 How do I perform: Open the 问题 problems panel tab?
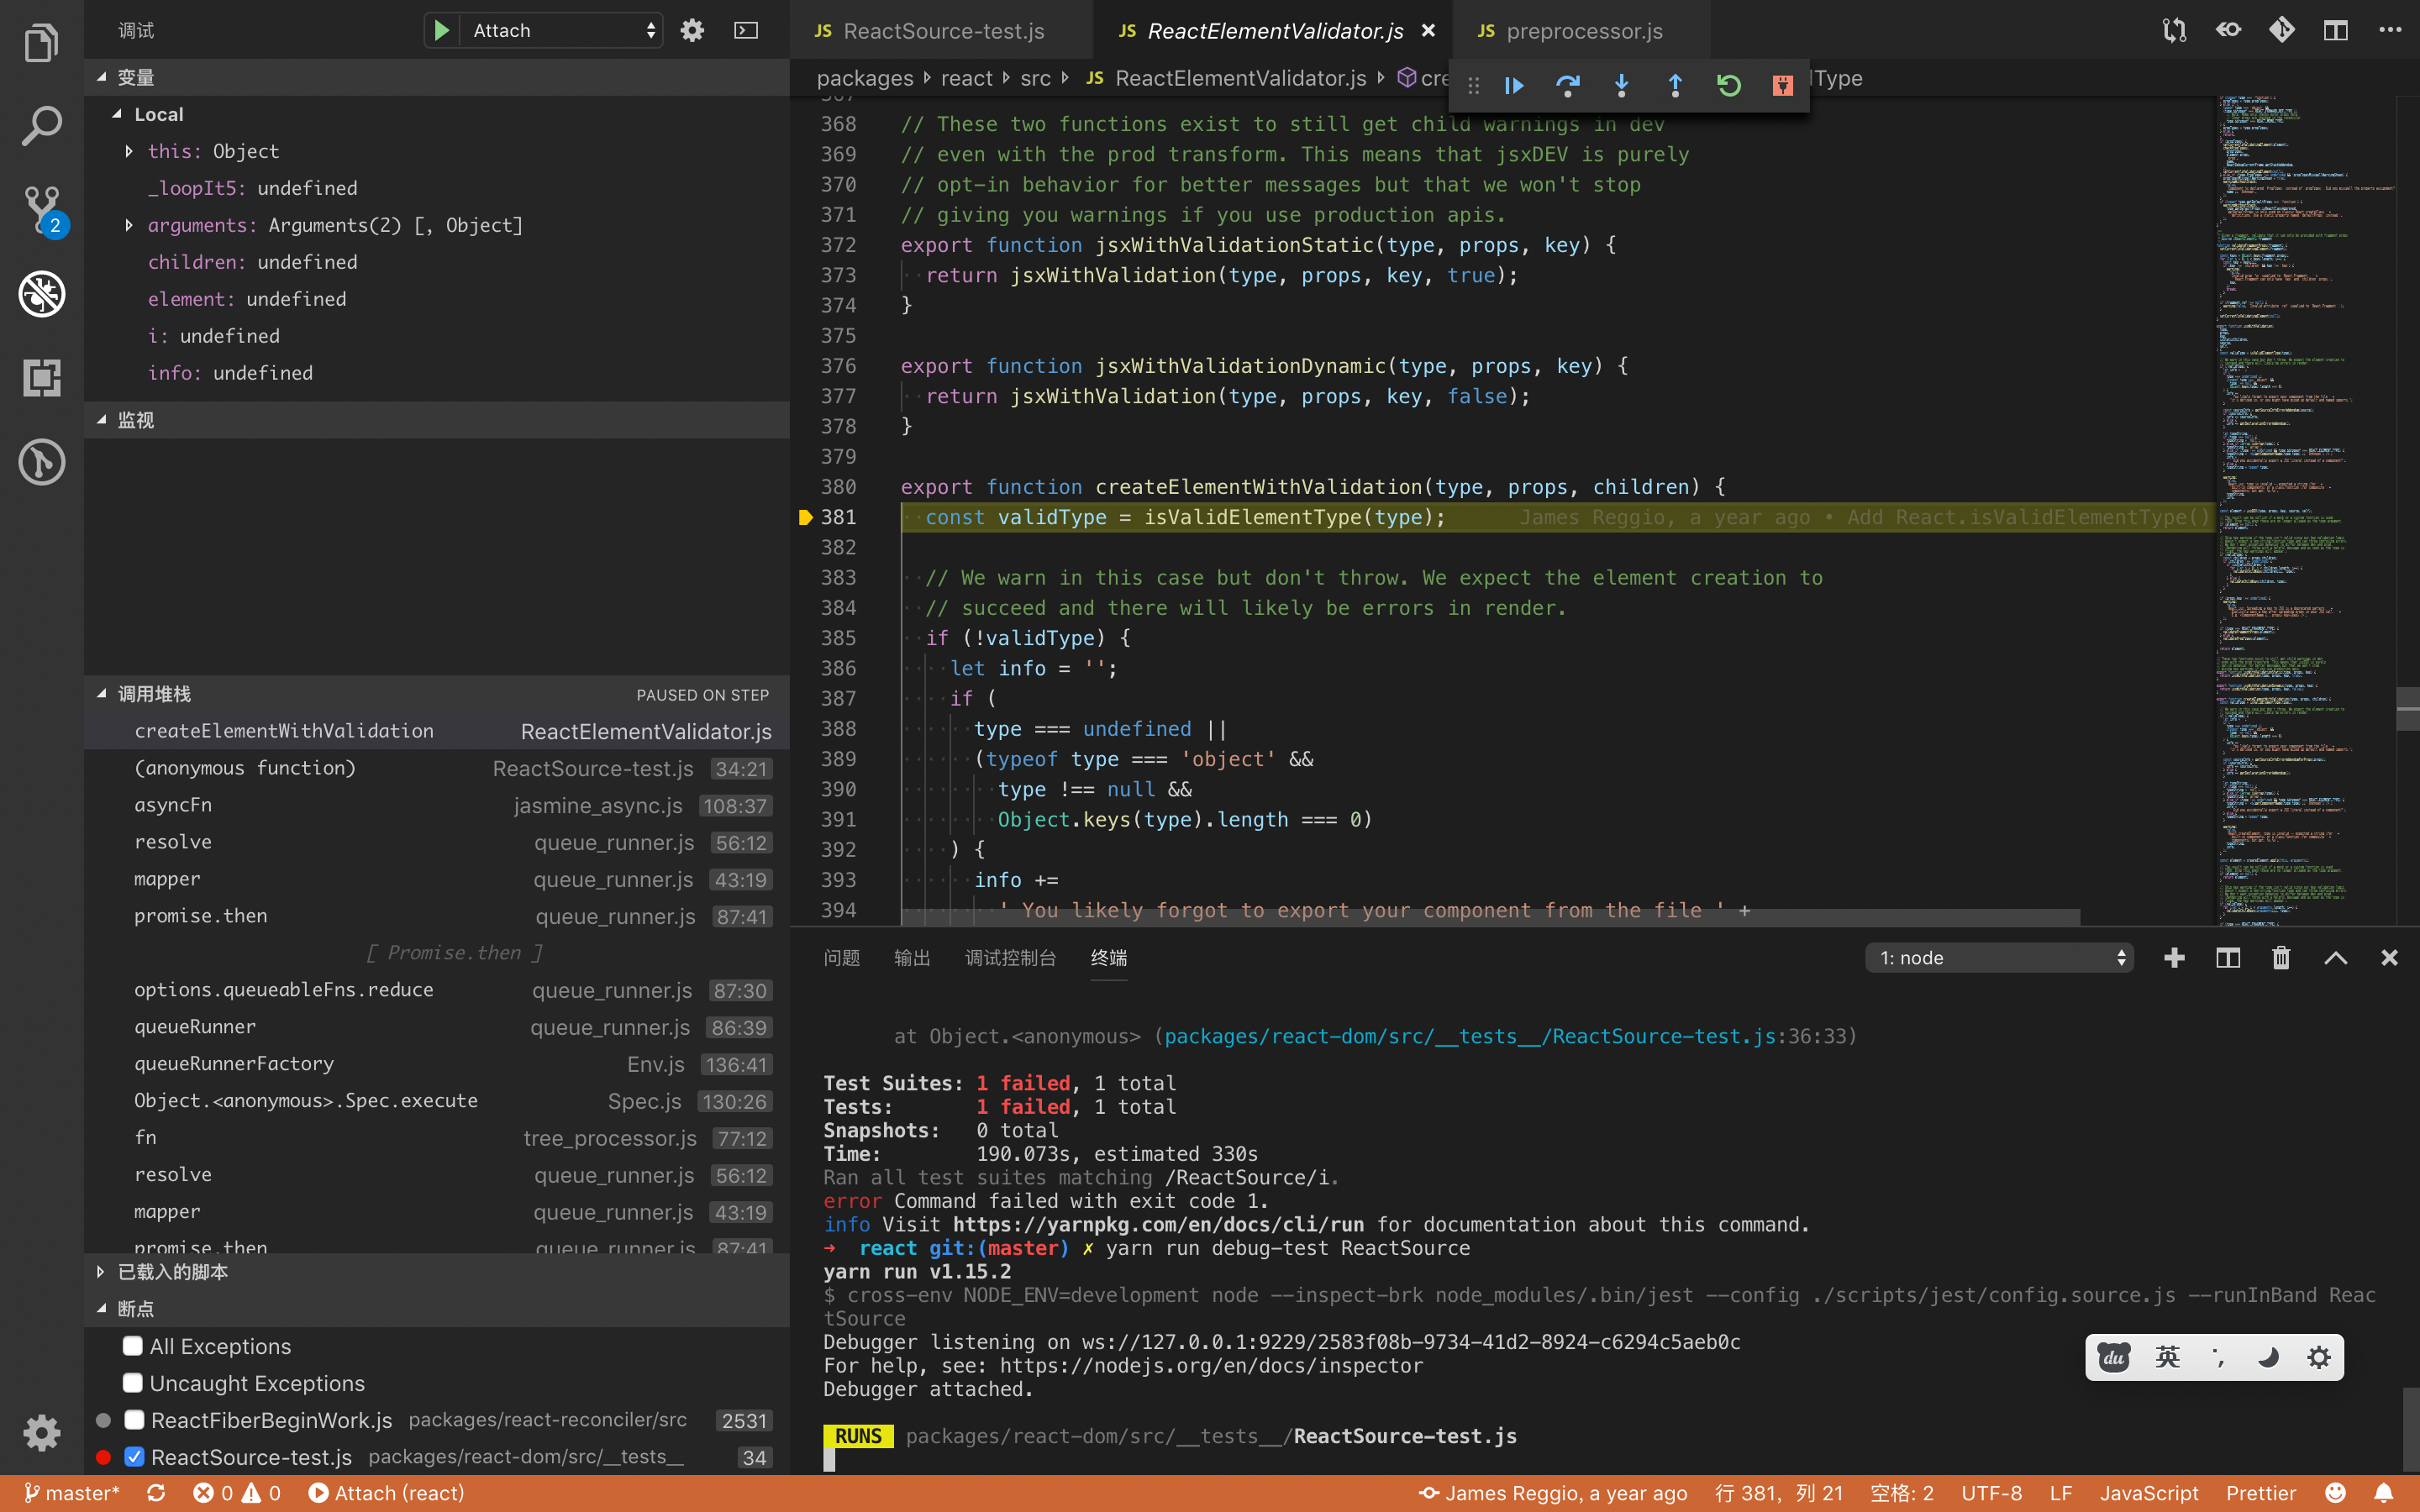pos(841,957)
